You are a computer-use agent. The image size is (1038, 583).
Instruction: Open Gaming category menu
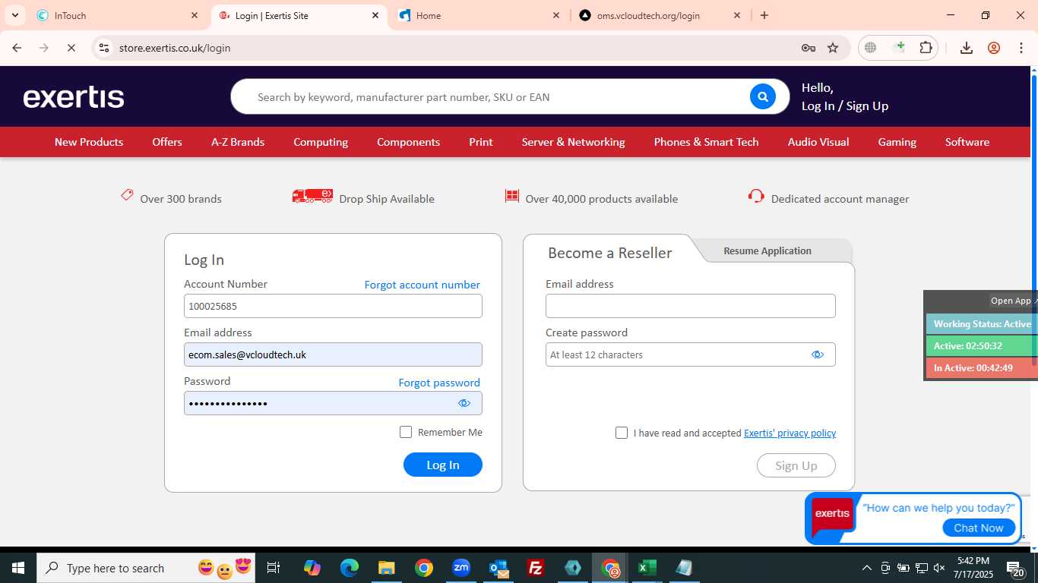[897, 142]
